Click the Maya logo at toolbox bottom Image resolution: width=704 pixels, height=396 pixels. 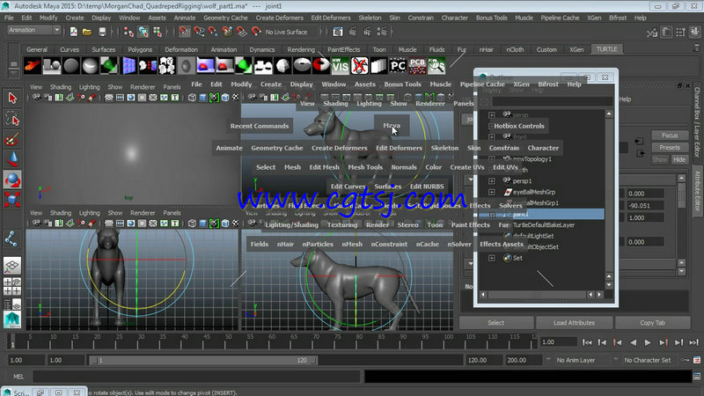pyautogui.click(x=12, y=319)
